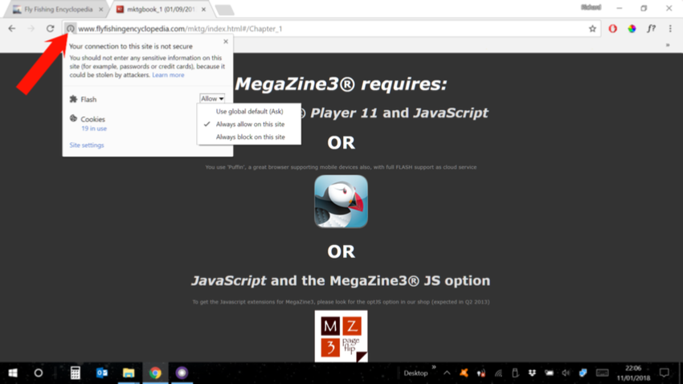The height and width of the screenshot is (384, 683).
Task: Open Dropbox tray icon
Action: pyautogui.click(x=532, y=373)
